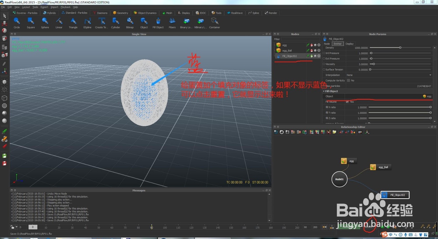Viewport: 438px width, 239px height.
Task: Open the Fill Object's Object selector field
Action: click(x=389, y=96)
